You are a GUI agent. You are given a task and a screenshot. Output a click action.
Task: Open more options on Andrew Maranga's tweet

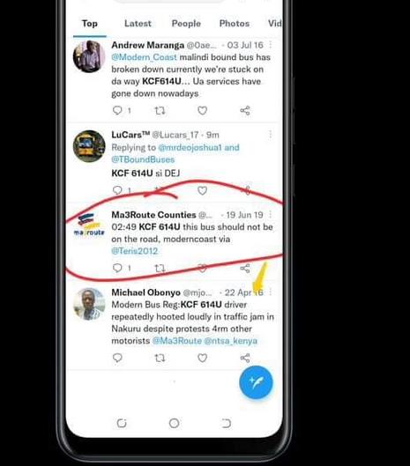(270, 45)
